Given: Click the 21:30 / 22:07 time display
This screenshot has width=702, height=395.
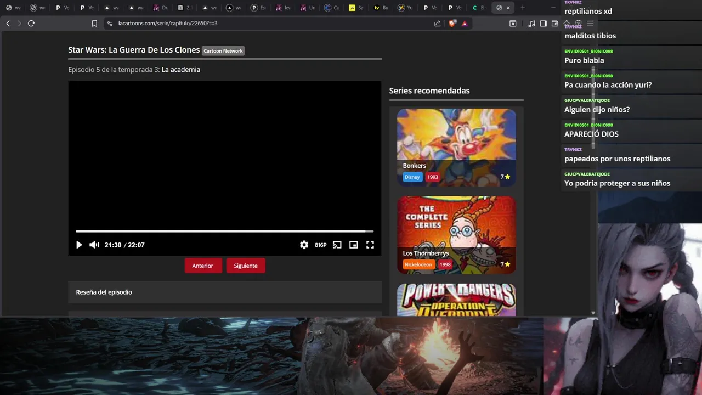Looking at the screenshot, I should click(x=124, y=245).
